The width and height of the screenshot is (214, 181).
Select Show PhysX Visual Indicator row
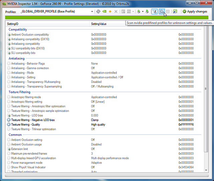[x=104, y=167]
